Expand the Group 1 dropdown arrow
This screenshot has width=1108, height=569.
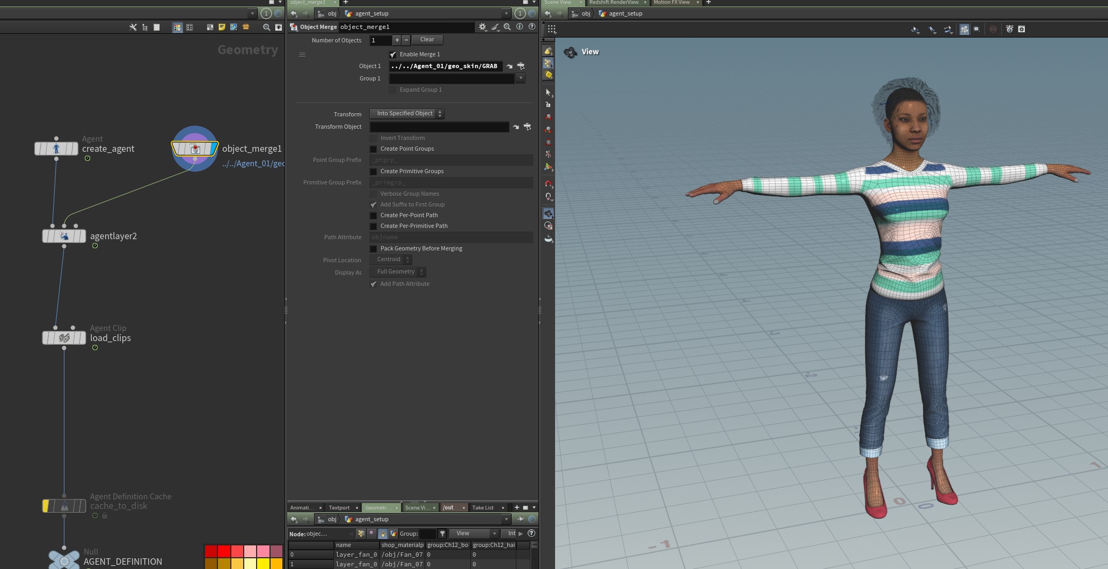point(520,78)
